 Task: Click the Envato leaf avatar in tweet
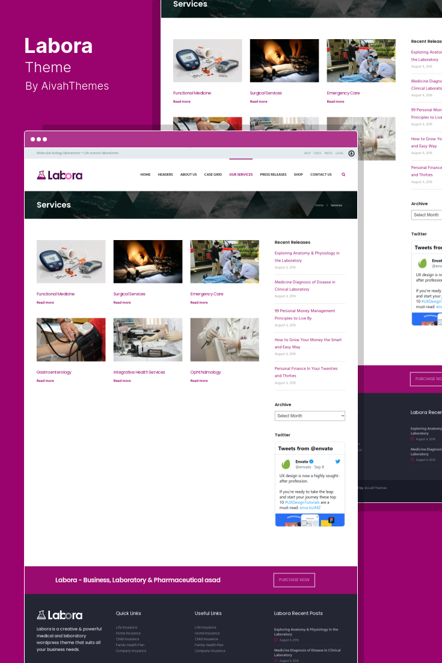click(286, 464)
